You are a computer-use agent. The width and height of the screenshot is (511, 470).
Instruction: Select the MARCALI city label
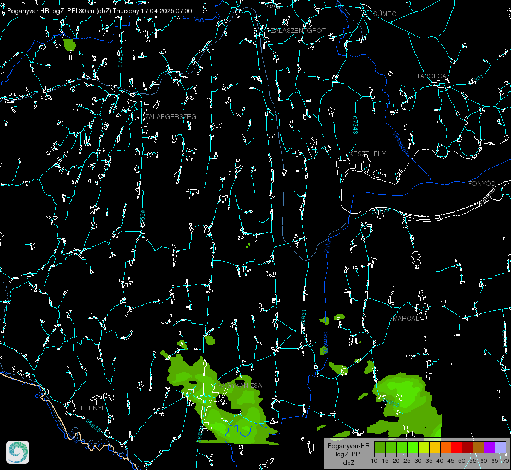point(407,319)
